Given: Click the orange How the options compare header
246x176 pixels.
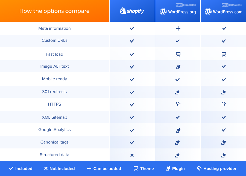Looking at the screenshot, I should tap(54, 11).
